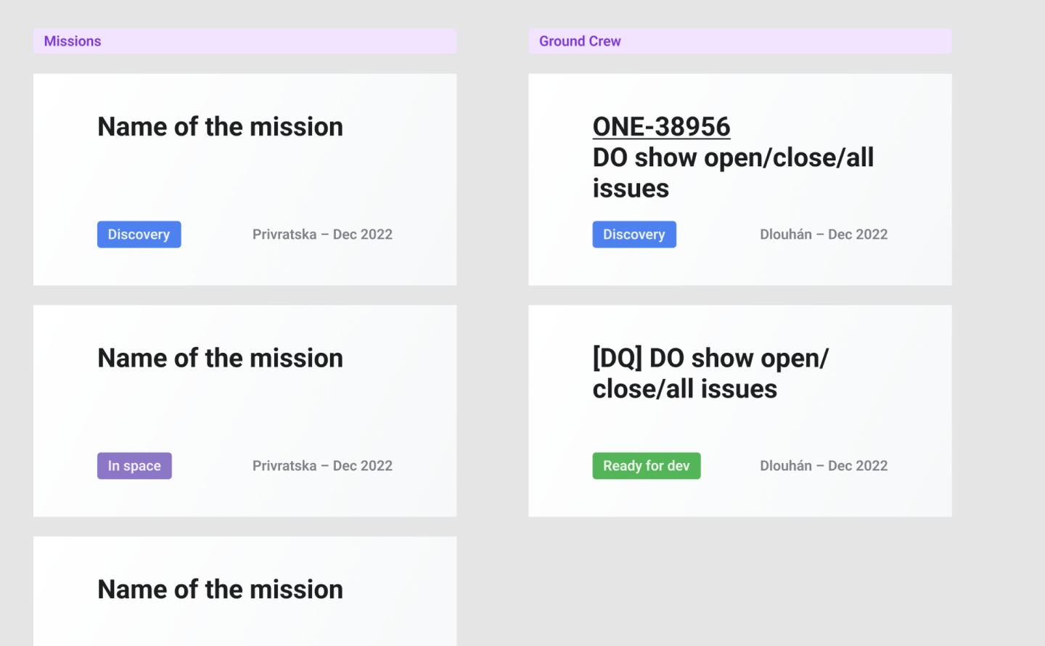Click Privratska date next to Discovery badge
This screenshot has width=1045, height=646.
(322, 234)
